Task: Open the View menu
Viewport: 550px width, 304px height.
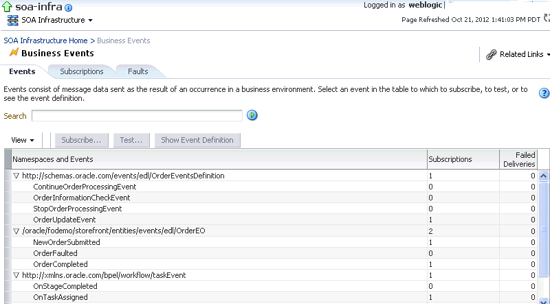Action: pyautogui.click(x=23, y=140)
